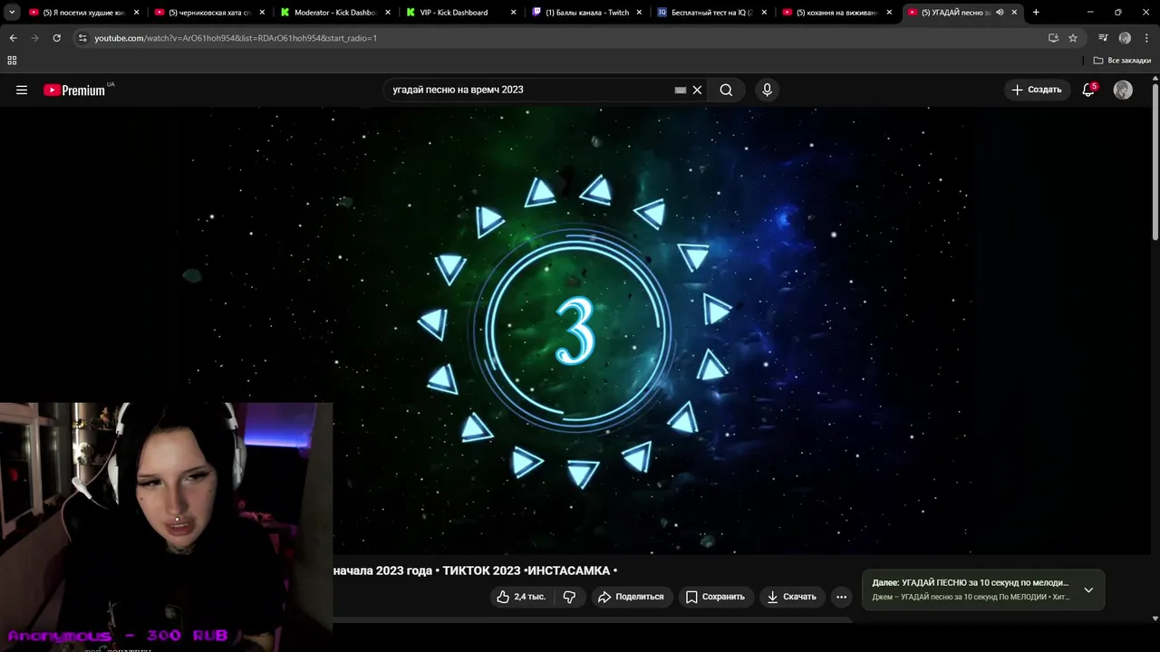
Task: Open the tab search dropdown arrow
Action: click(x=12, y=13)
